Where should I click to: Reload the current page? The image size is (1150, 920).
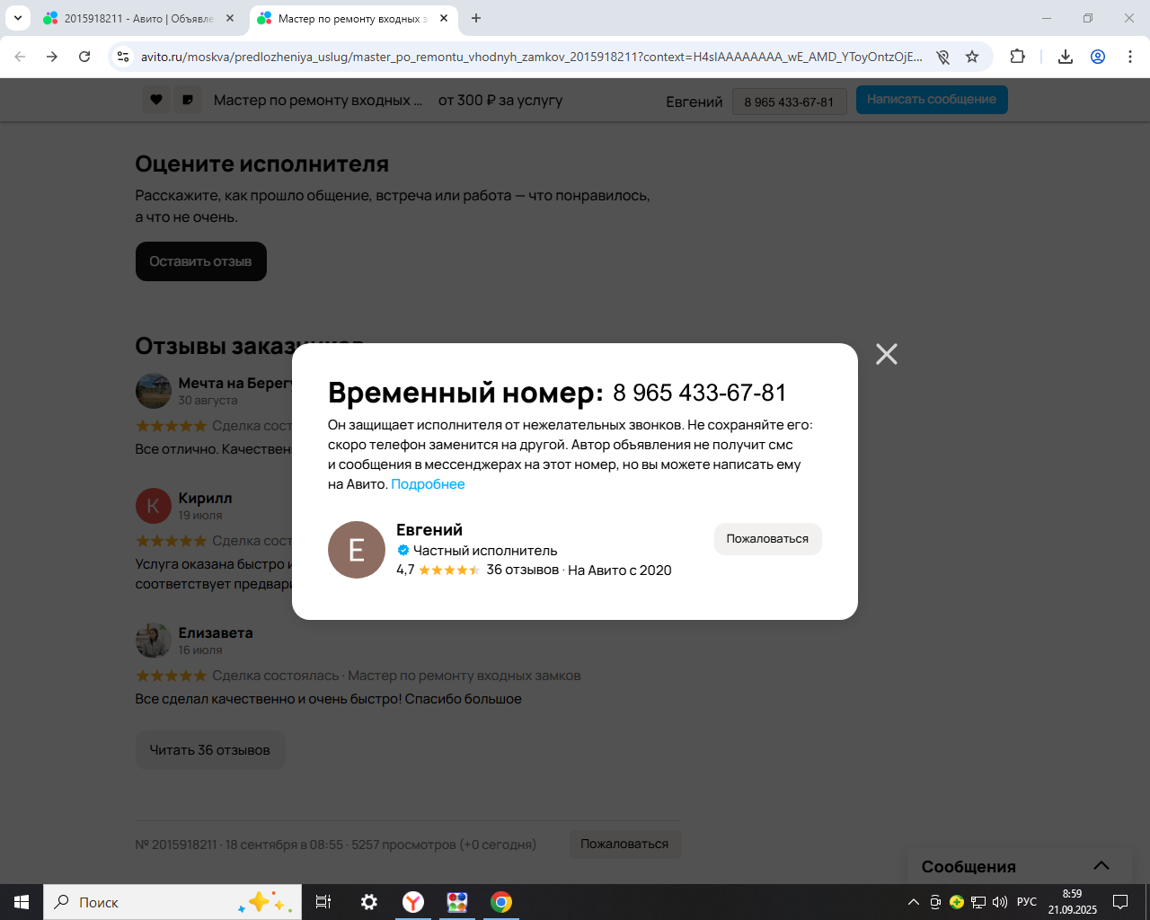click(84, 57)
